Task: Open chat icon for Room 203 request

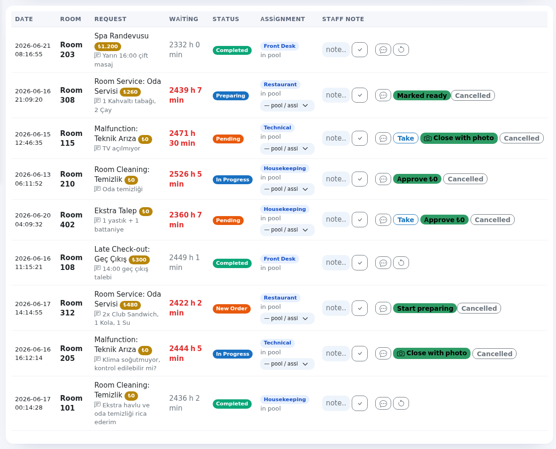Action: (x=383, y=50)
